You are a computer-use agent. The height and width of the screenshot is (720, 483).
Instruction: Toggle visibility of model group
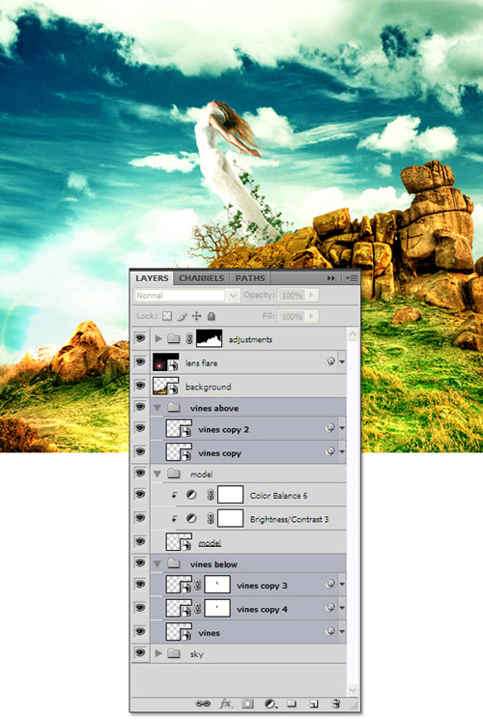click(x=140, y=474)
